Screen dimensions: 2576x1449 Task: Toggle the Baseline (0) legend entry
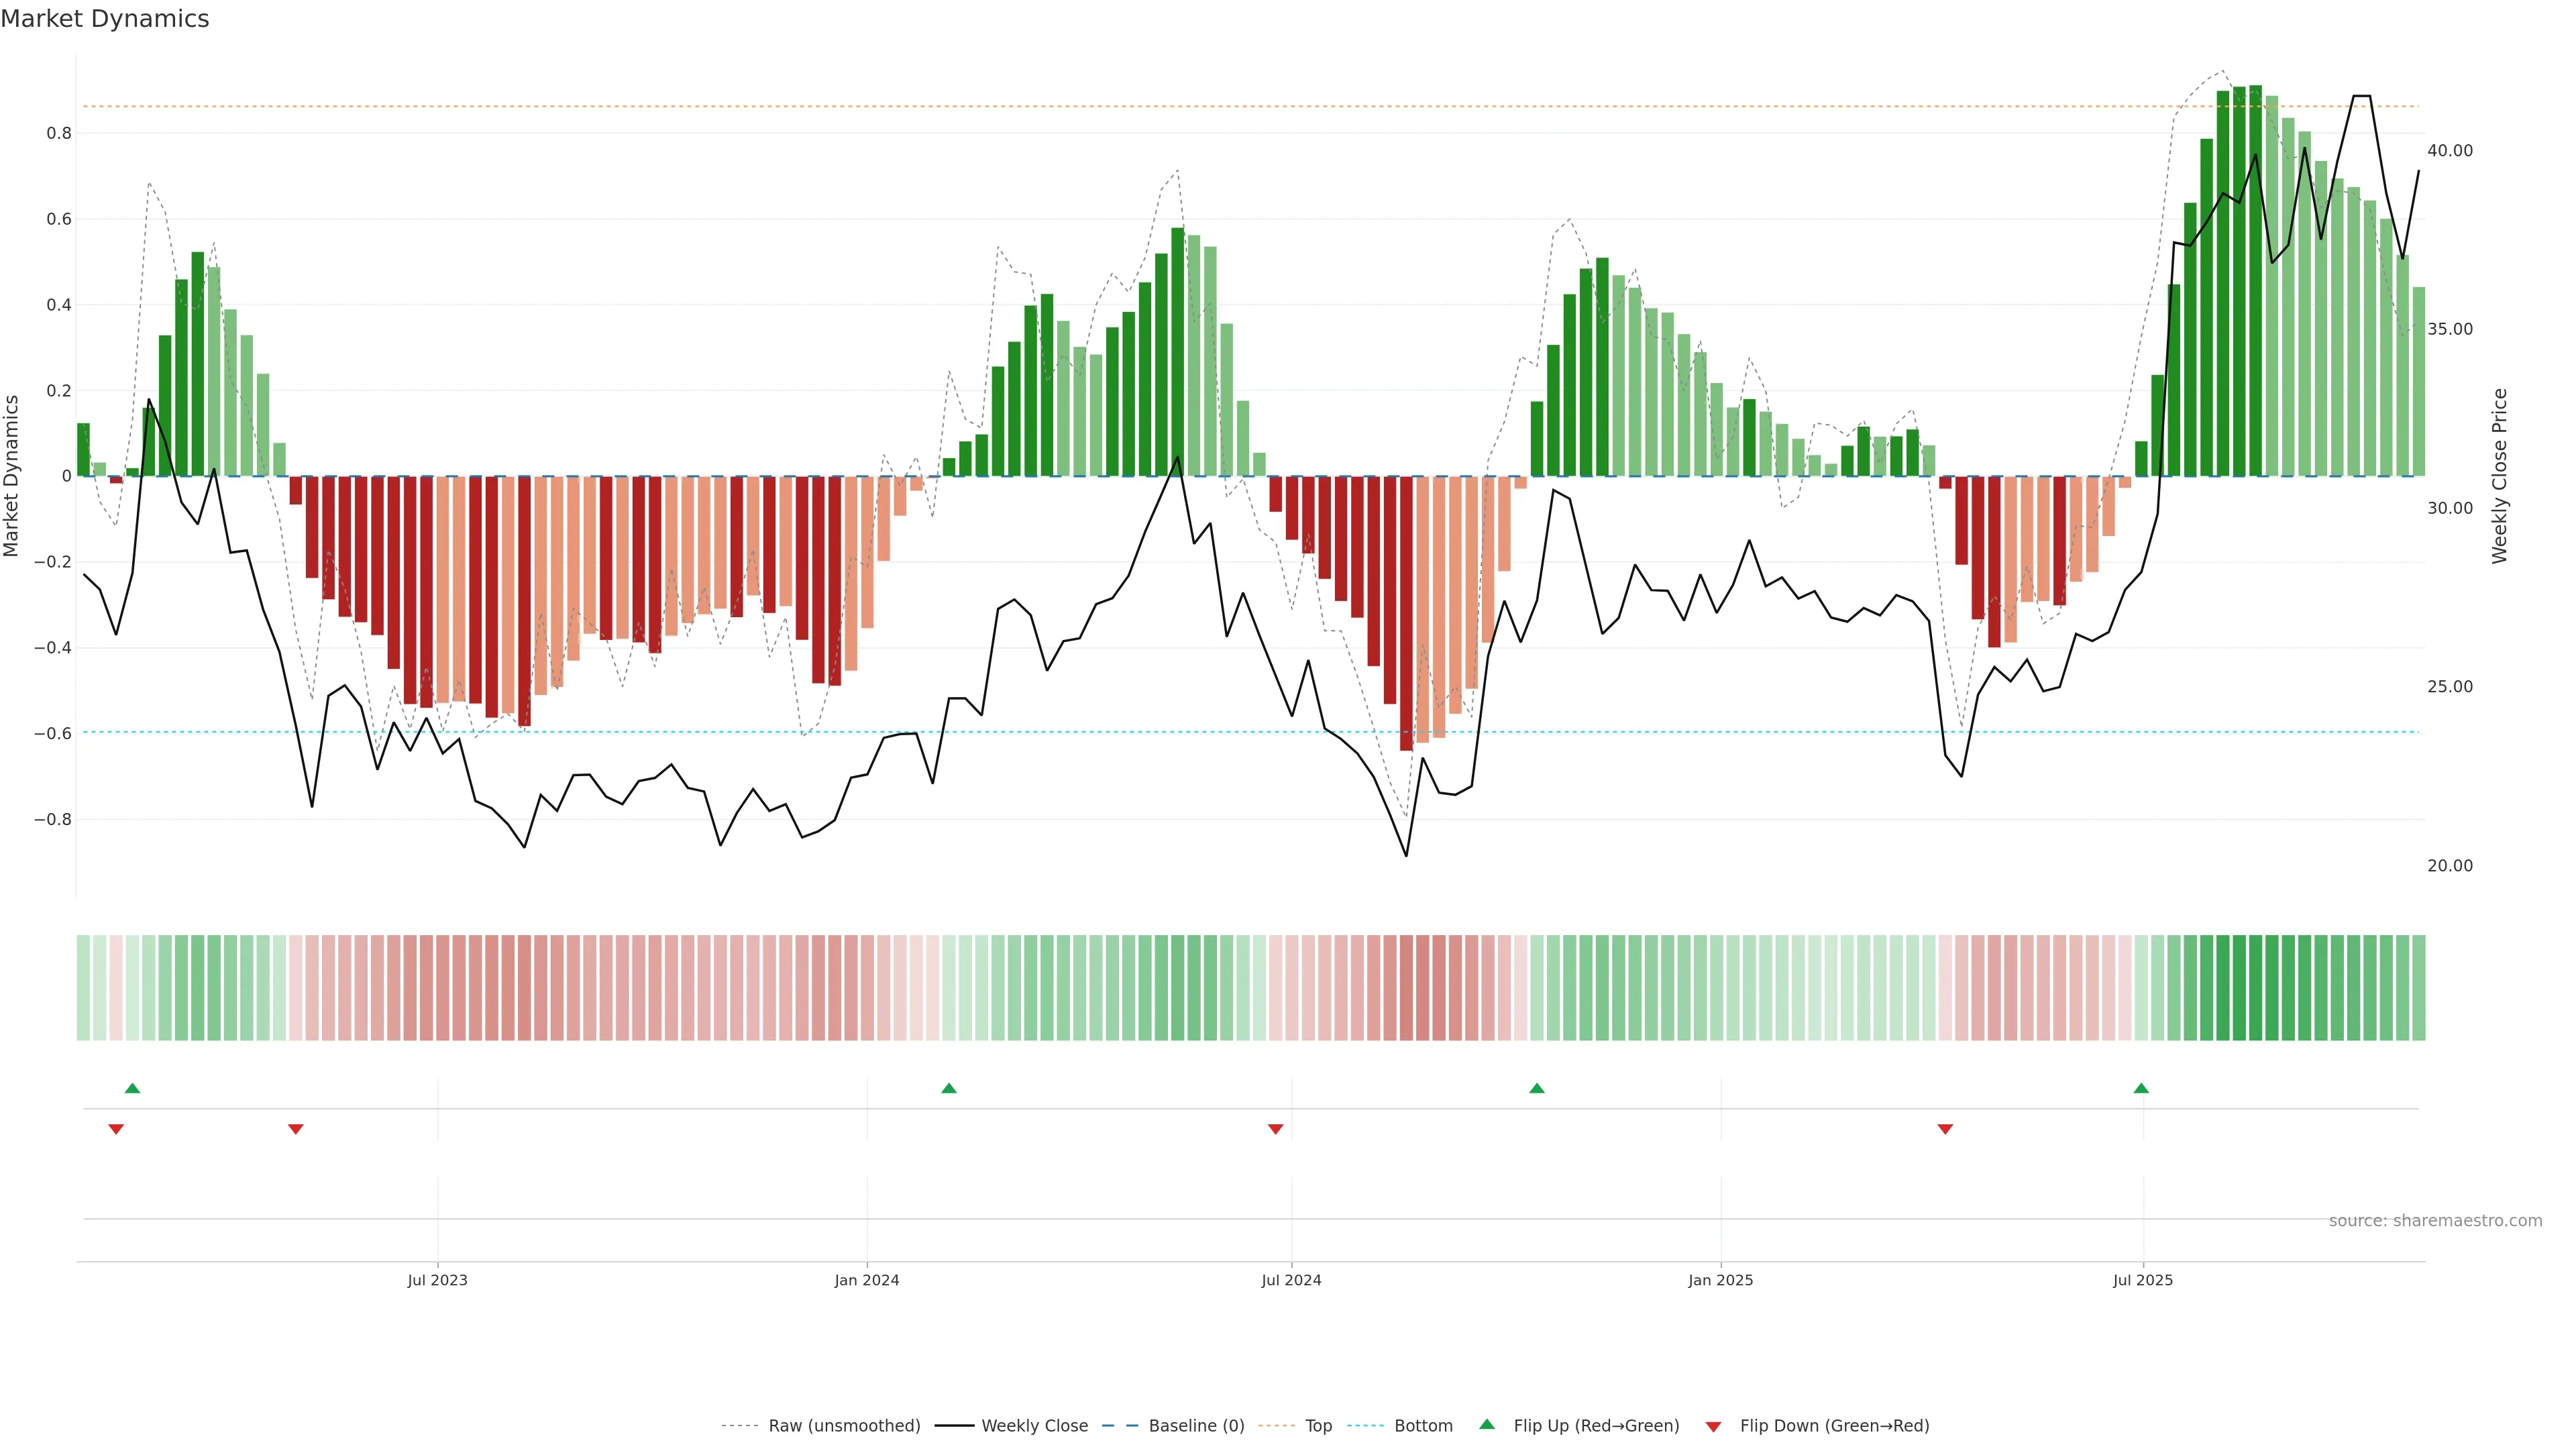[1196, 1425]
